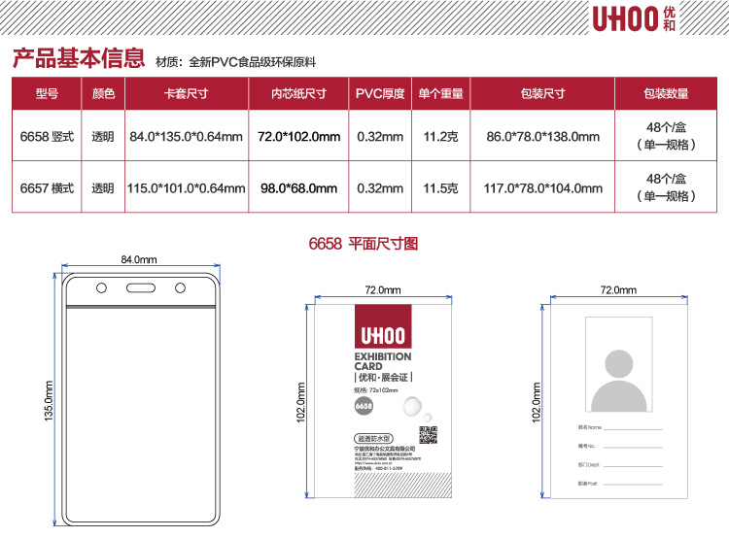Click the 84.0mm width dimension label

pos(138,260)
